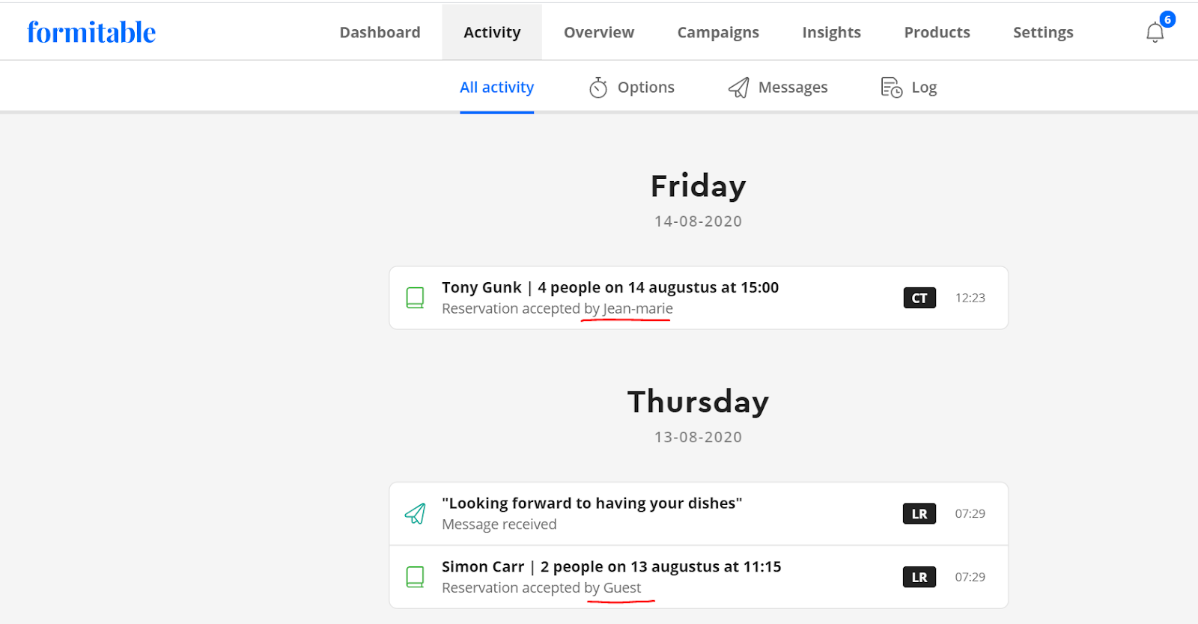1198x624 pixels.
Task: Click the CT badge on Tony Gunk entry
Action: (x=919, y=298)
